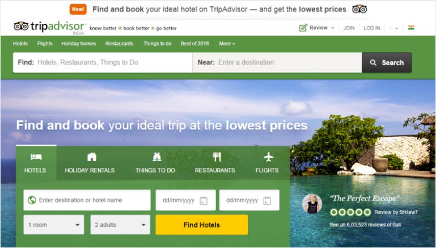This screenshot has height=248, width=436.
Task: Click the dark Search button
Action: pyautogui.click(x=387, y=62)
